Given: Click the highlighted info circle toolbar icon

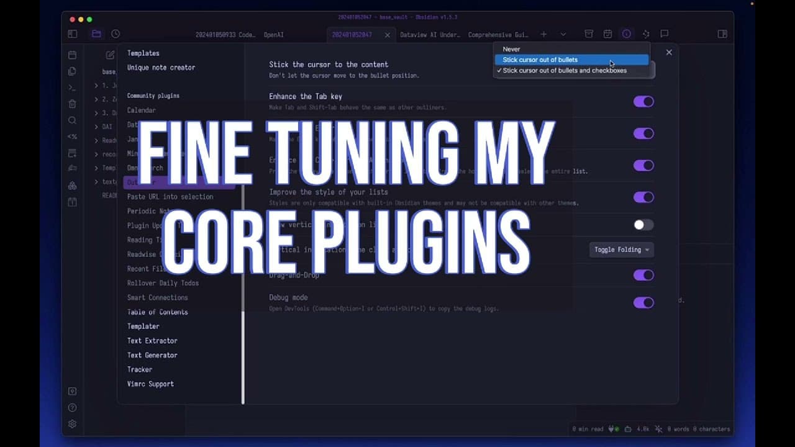Looking at the screenshot, I should pos(627,34).
